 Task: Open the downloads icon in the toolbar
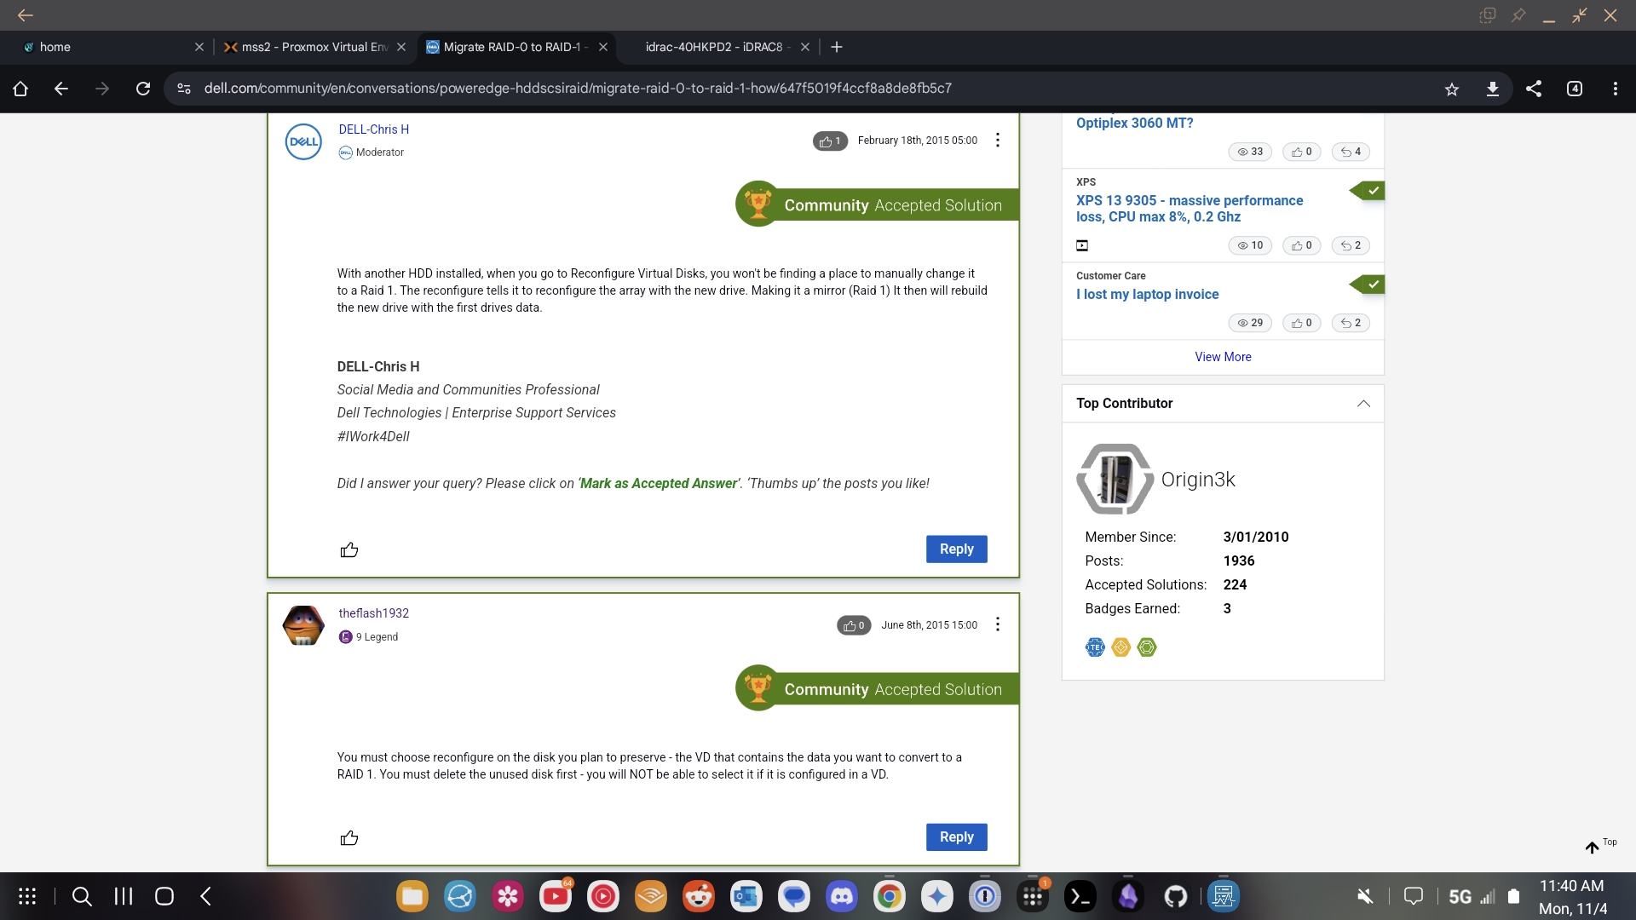pos(1493,89)
